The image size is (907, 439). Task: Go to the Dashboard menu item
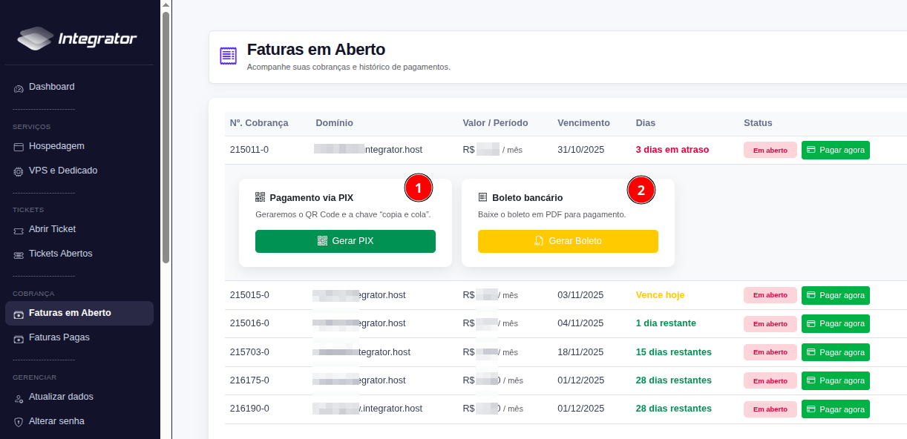51,87
